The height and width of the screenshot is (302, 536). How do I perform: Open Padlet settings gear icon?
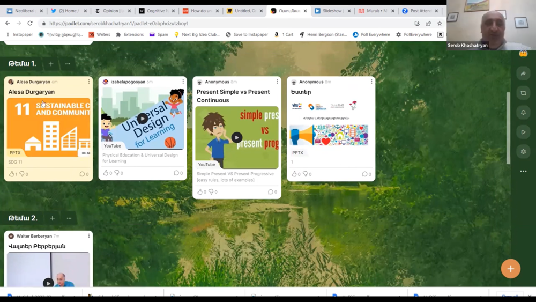click(x=523, y=152)
